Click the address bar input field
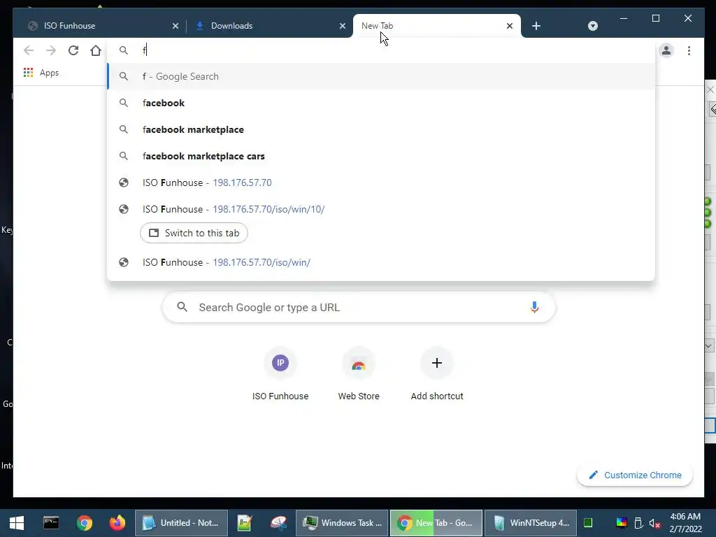 (381, 50)
